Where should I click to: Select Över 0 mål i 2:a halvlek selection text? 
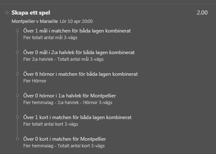click(x=79, y=52)
